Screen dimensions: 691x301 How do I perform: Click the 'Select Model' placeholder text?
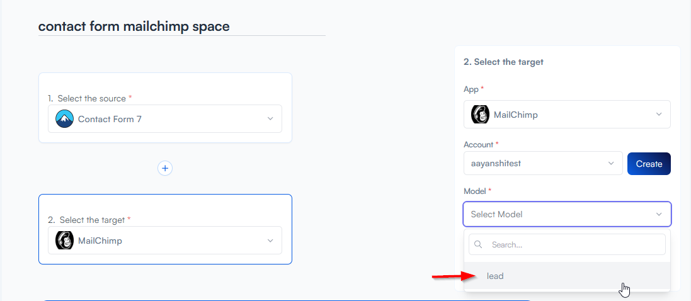coord(496,214)
